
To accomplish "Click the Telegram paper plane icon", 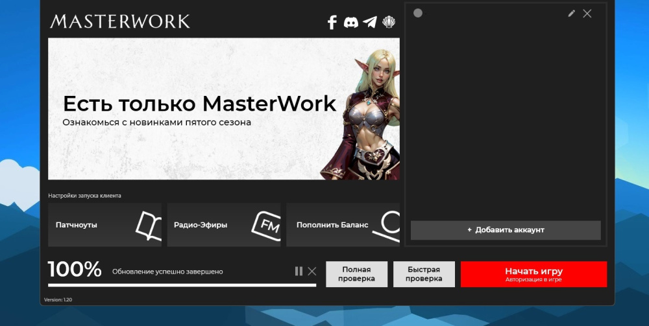I will point(370,23).
